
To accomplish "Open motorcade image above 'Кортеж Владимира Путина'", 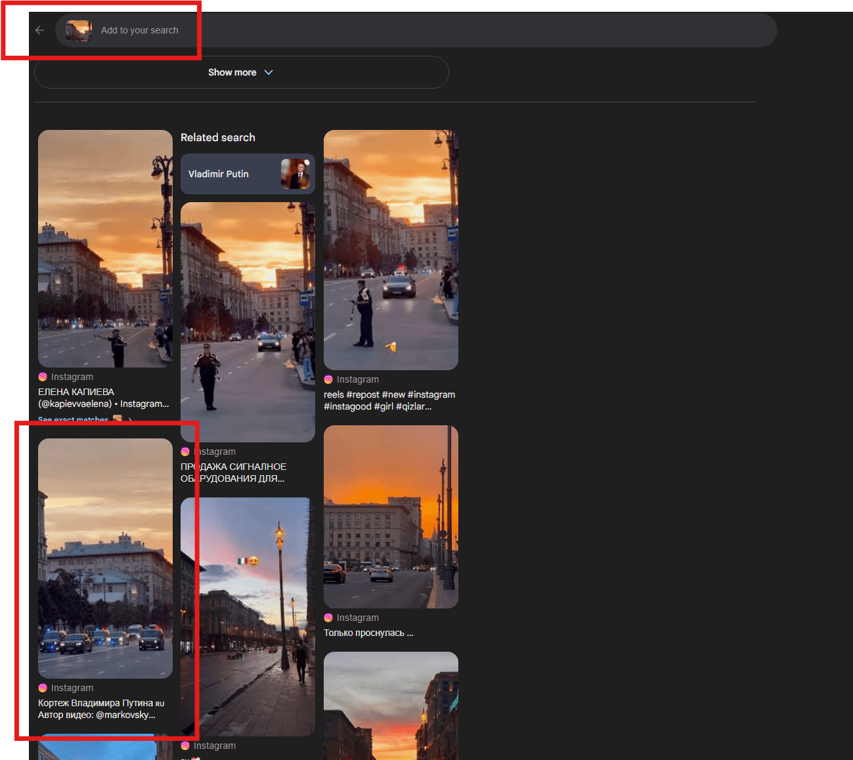I will (105, 558).
